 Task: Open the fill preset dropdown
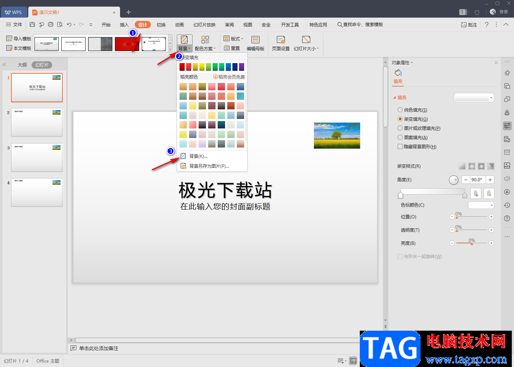coord(474,98)
